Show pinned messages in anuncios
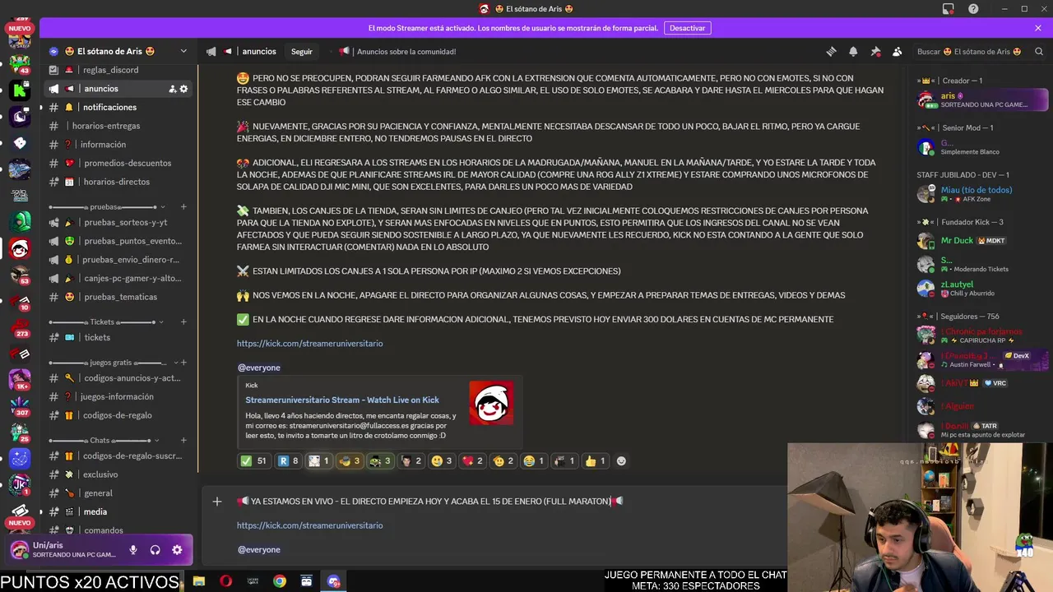1053x592 pixels. coord(875,51)
